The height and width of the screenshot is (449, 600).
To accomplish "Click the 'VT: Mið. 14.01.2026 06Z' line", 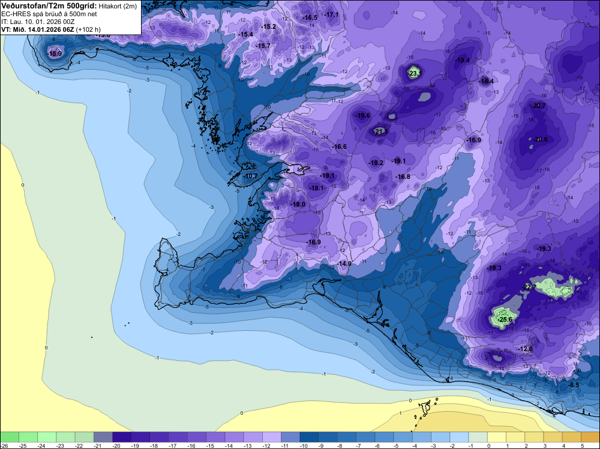I will click(x=38, y=29).
